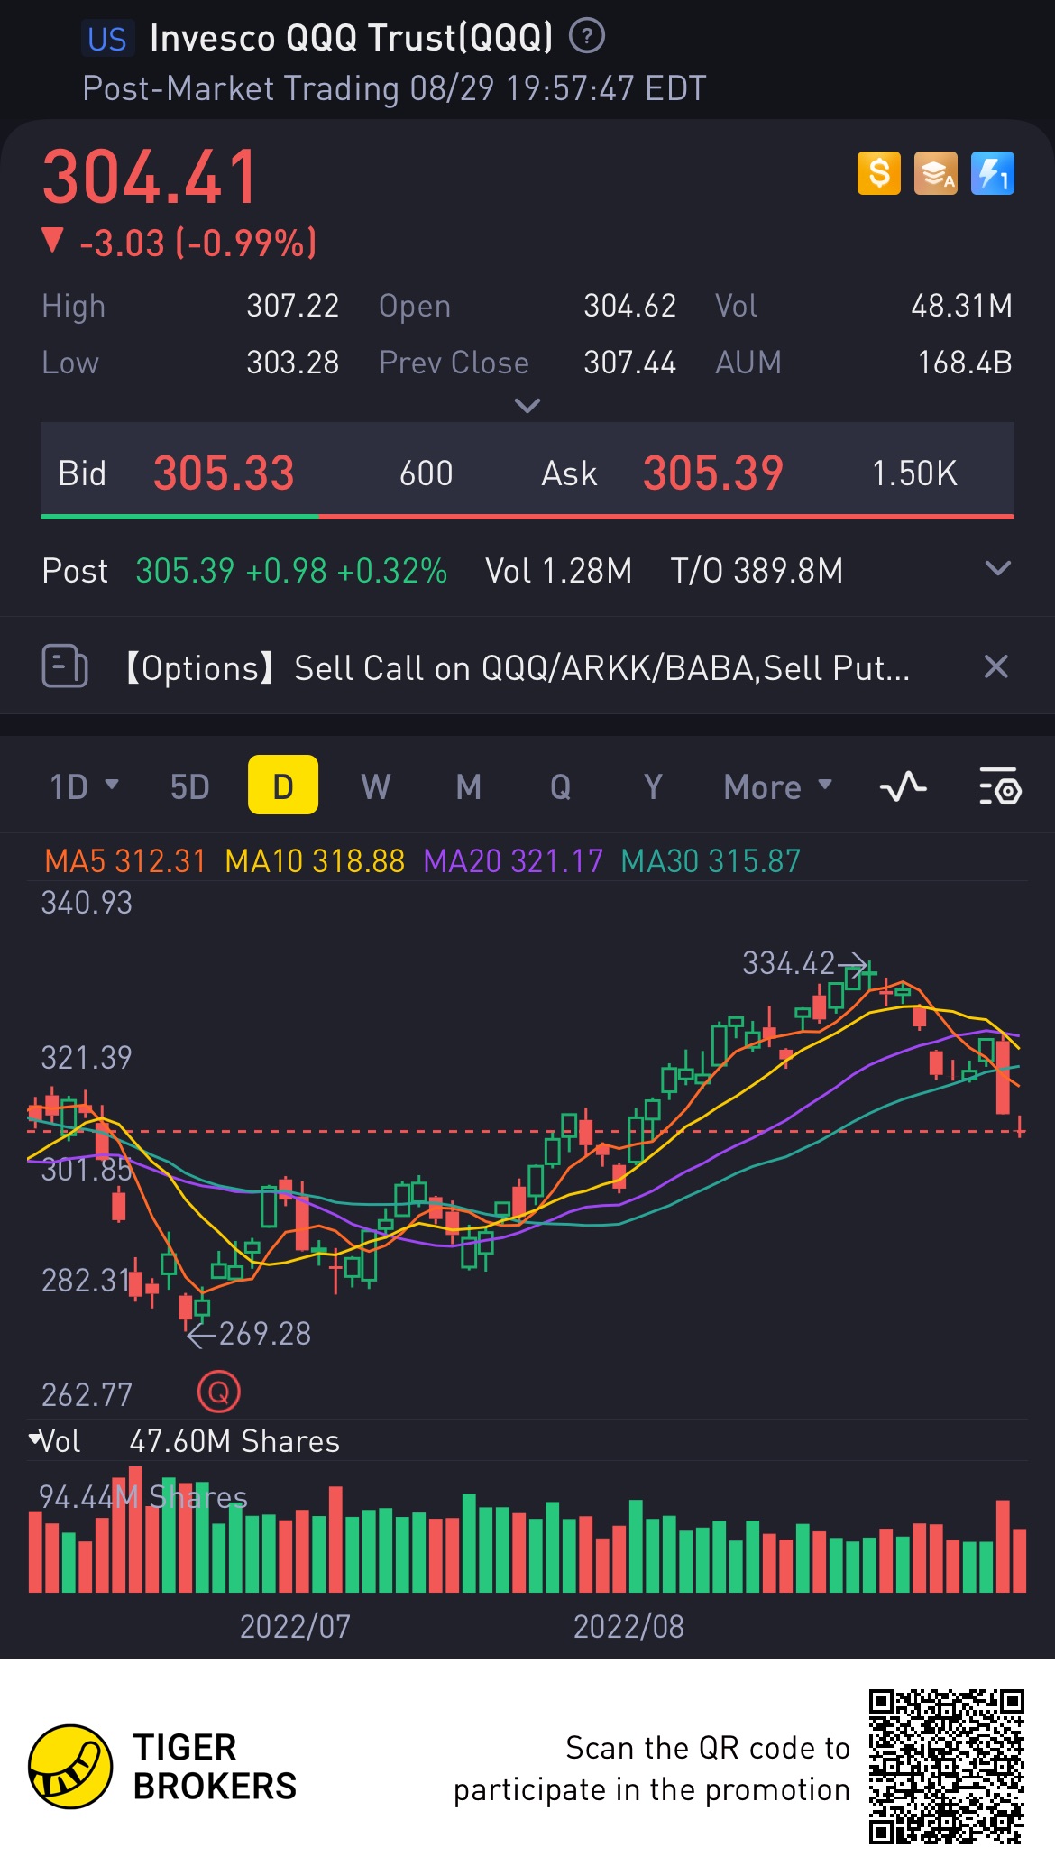
Task: Open the Options news note icon
Action: (x=65, y=666)
